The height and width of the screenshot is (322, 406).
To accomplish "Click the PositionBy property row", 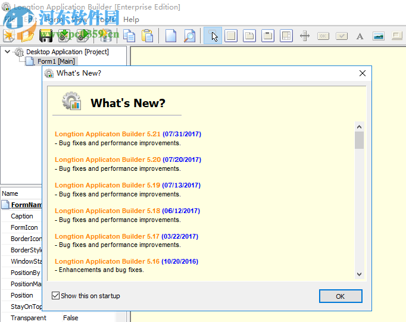I will (22, 273).
